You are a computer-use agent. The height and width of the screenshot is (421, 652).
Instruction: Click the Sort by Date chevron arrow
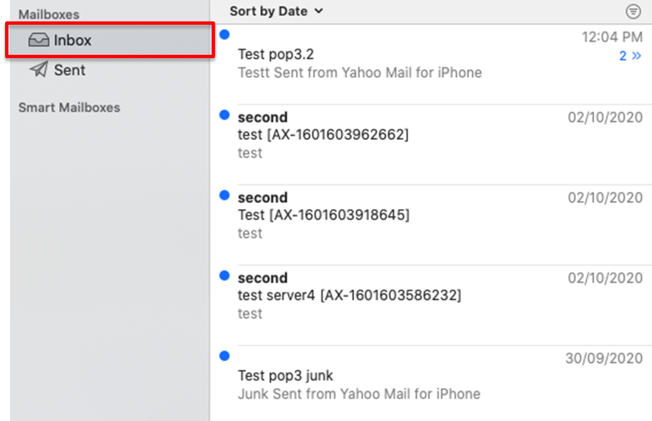click(319, 11)
